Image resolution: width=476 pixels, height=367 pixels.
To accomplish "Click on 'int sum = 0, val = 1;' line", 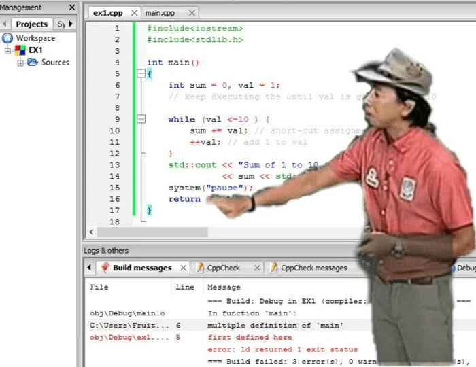I will pyautogui.click(x=224, y=85).
